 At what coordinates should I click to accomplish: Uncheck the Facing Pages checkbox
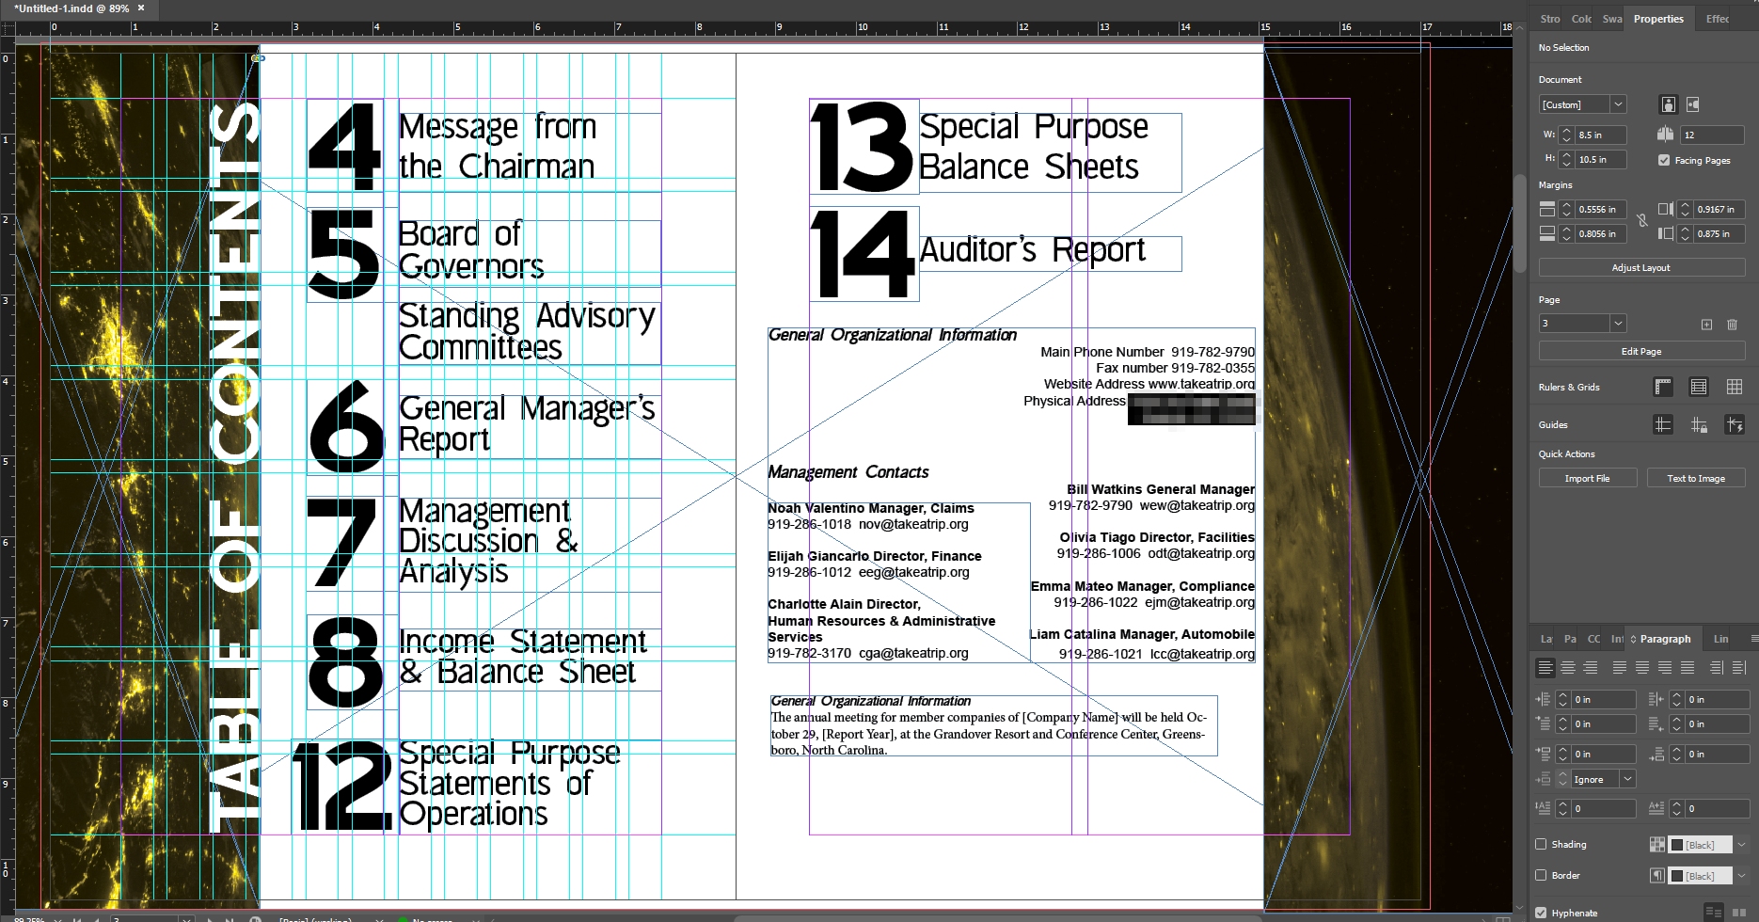(x=1664, y=160)
